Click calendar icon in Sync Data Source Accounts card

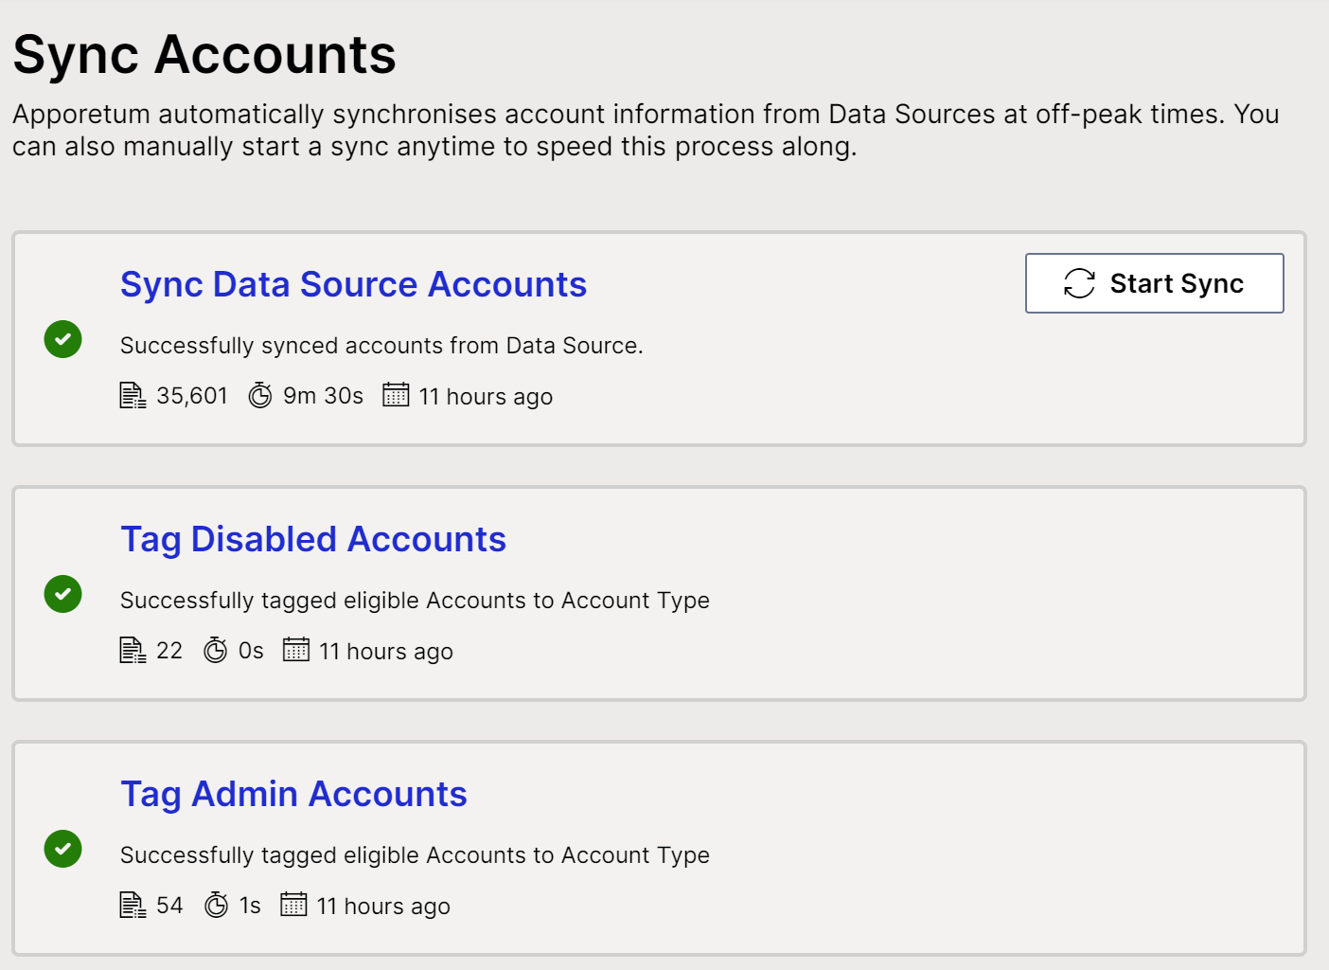pyautogui.click(x=396, y=394)
